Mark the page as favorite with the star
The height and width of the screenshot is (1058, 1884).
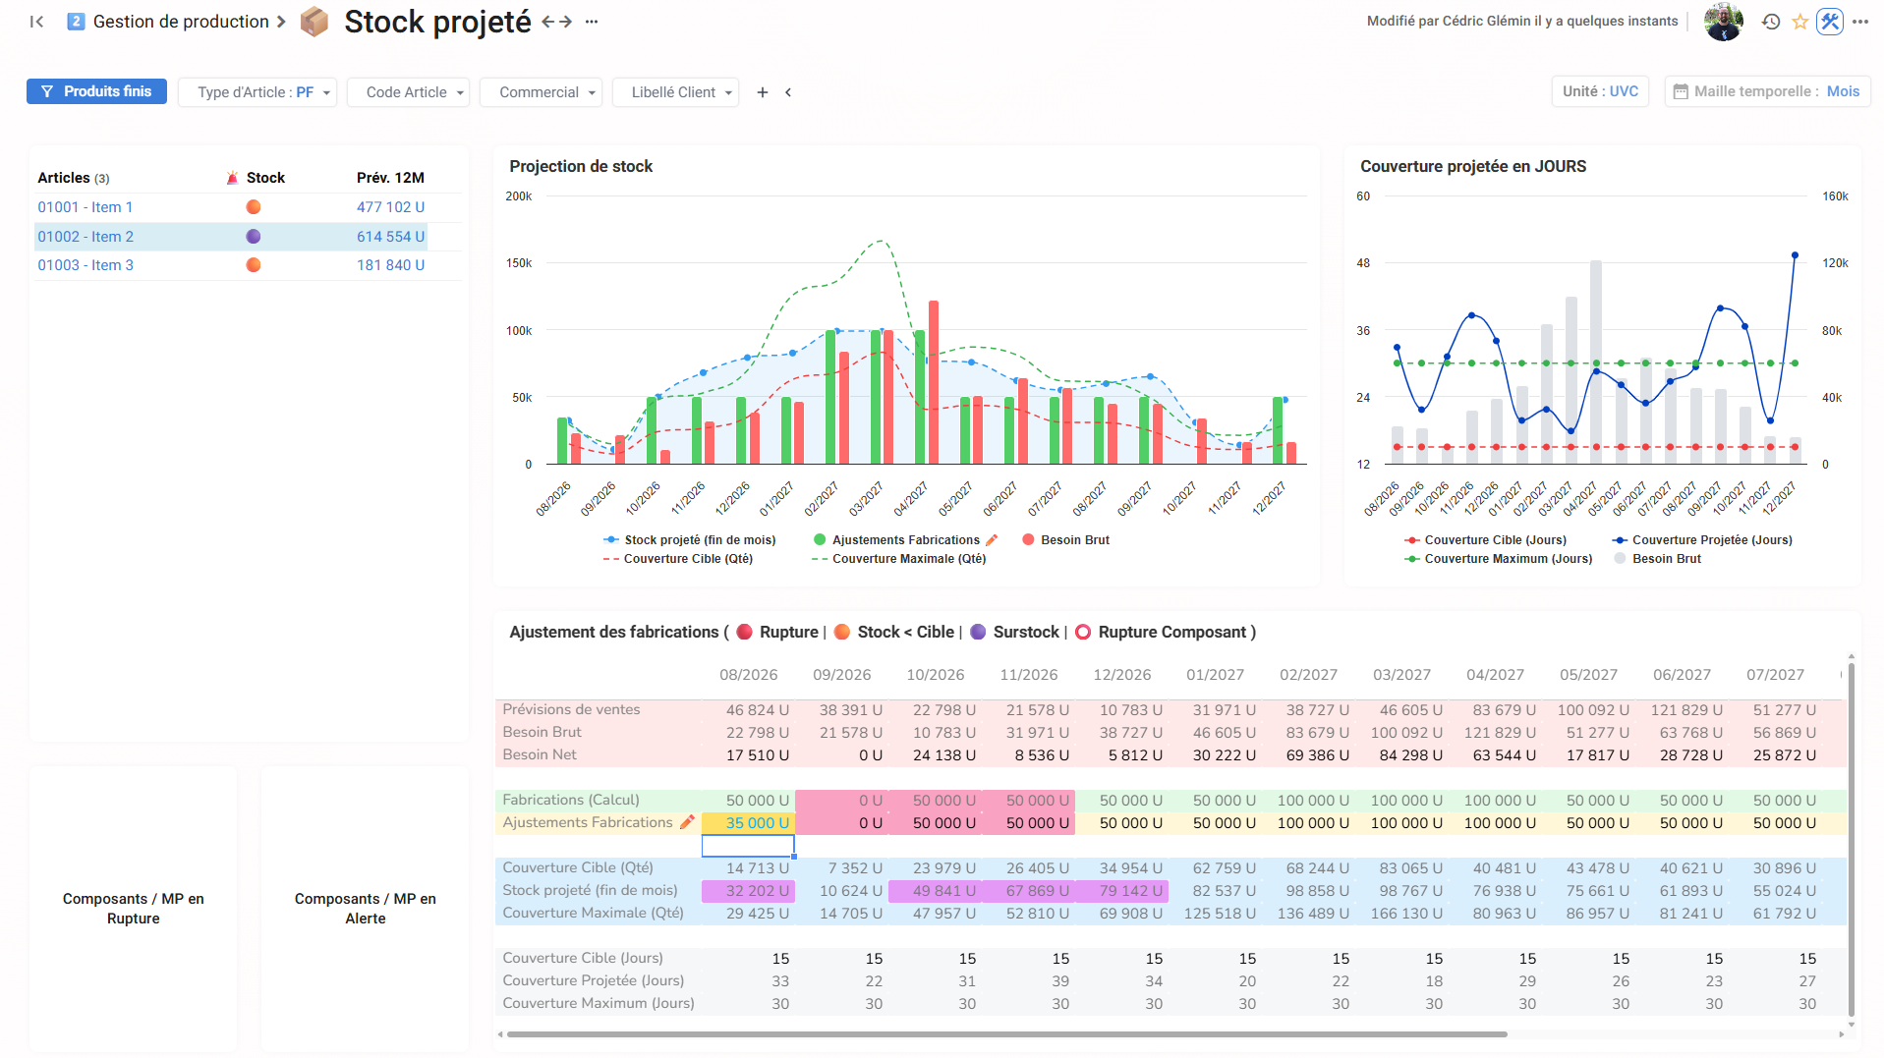coord(1799,22)
